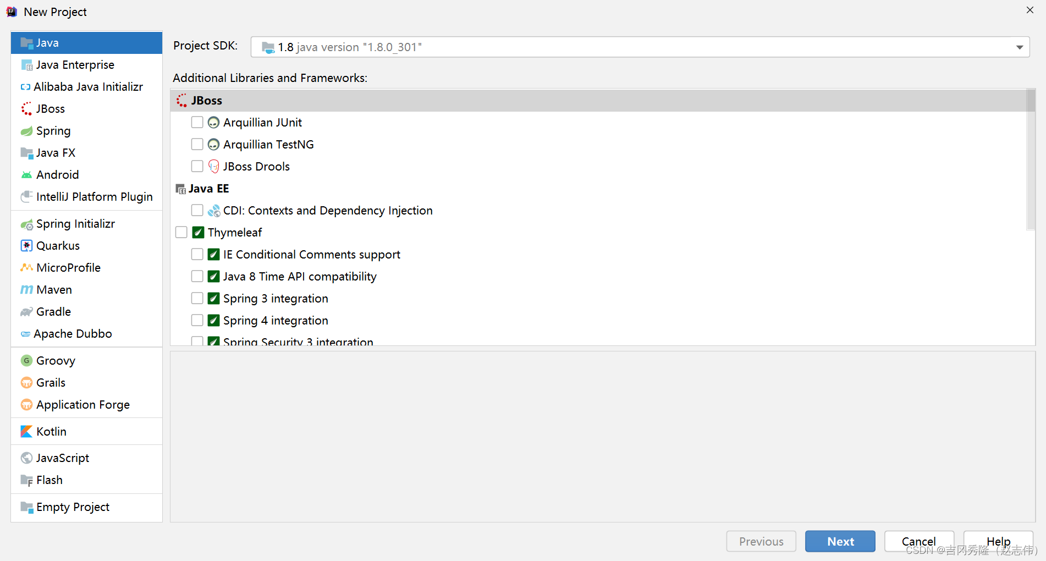Enable the Arquillian TestNG checkbox
The width and height of the screenshot is (1046, 561).
point(197,144)
